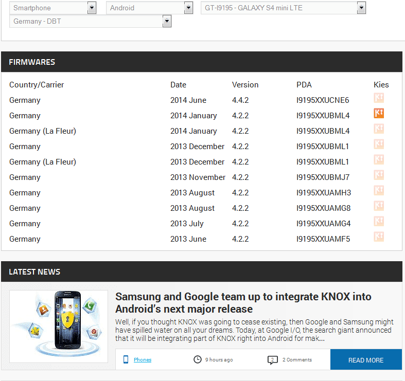
Task: Select the 2013 July firmware row
Action: click(x=201, y=224)
